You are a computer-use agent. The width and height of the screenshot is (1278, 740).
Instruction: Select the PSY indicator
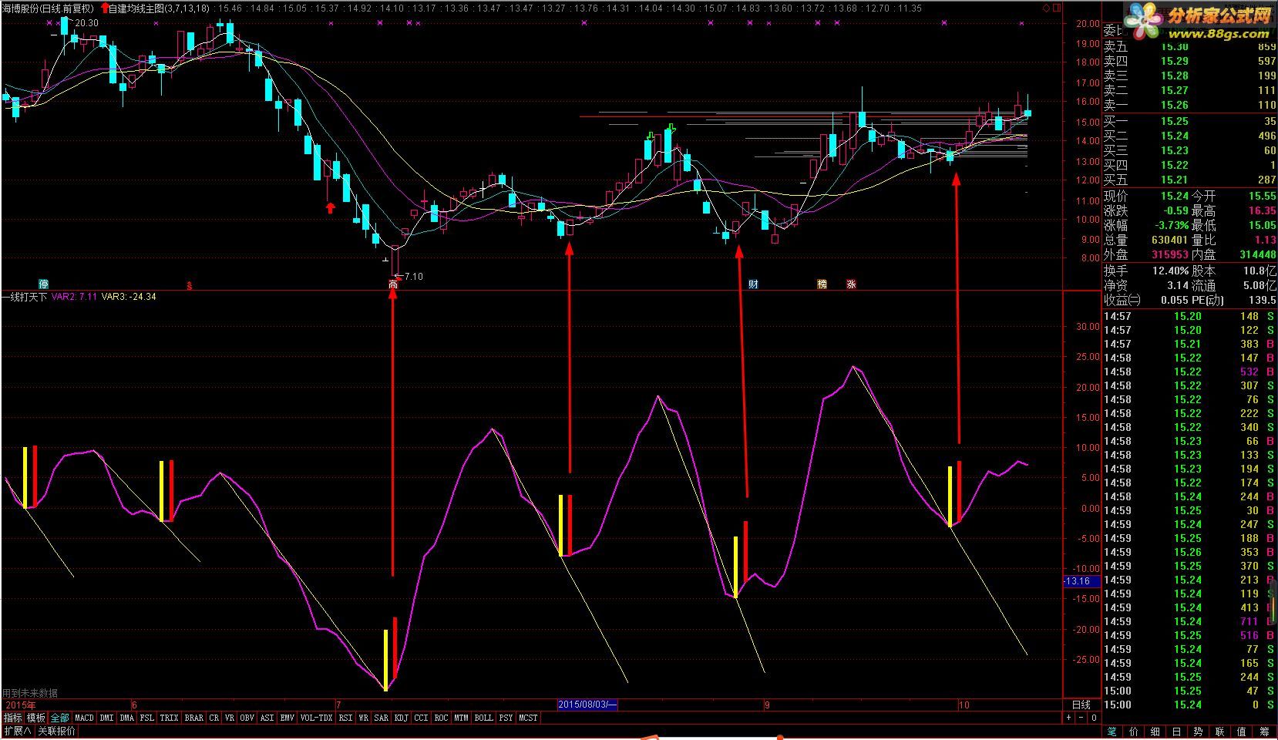506,718
